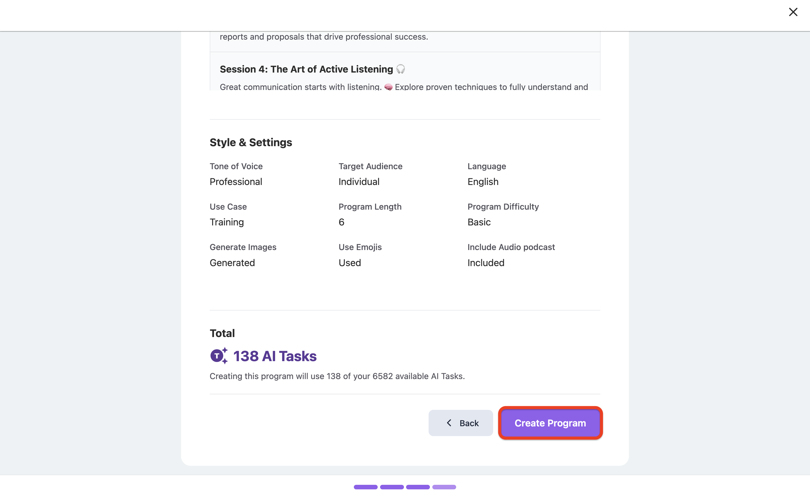The width and height of the screenshot is (810, 499).
Task: Click the Style & Settings heading
Action: [251, 142]
